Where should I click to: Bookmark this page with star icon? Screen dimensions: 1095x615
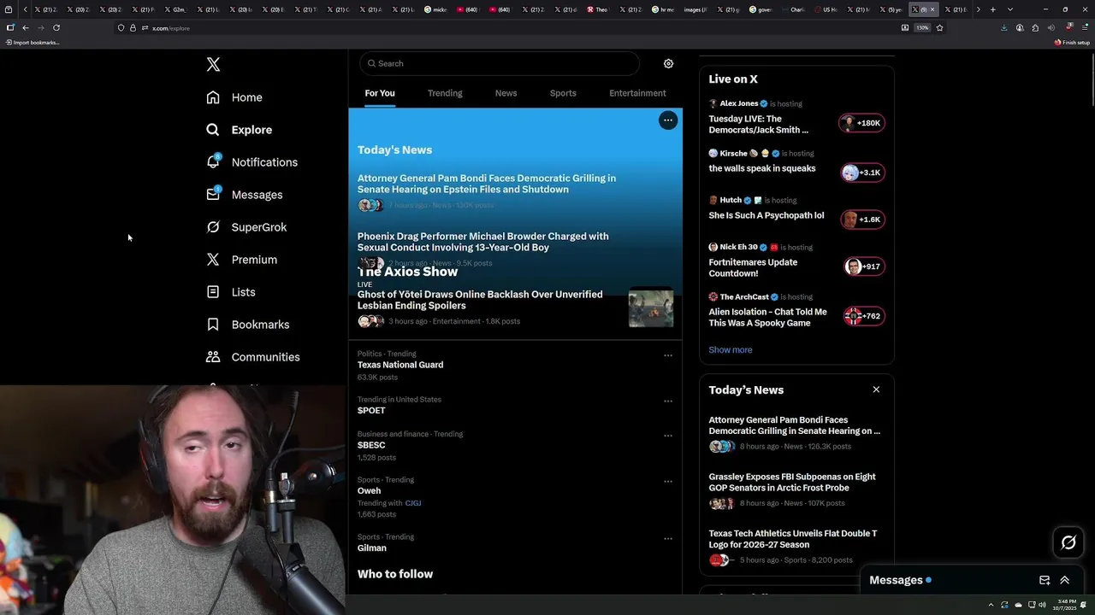pos(939,28)
